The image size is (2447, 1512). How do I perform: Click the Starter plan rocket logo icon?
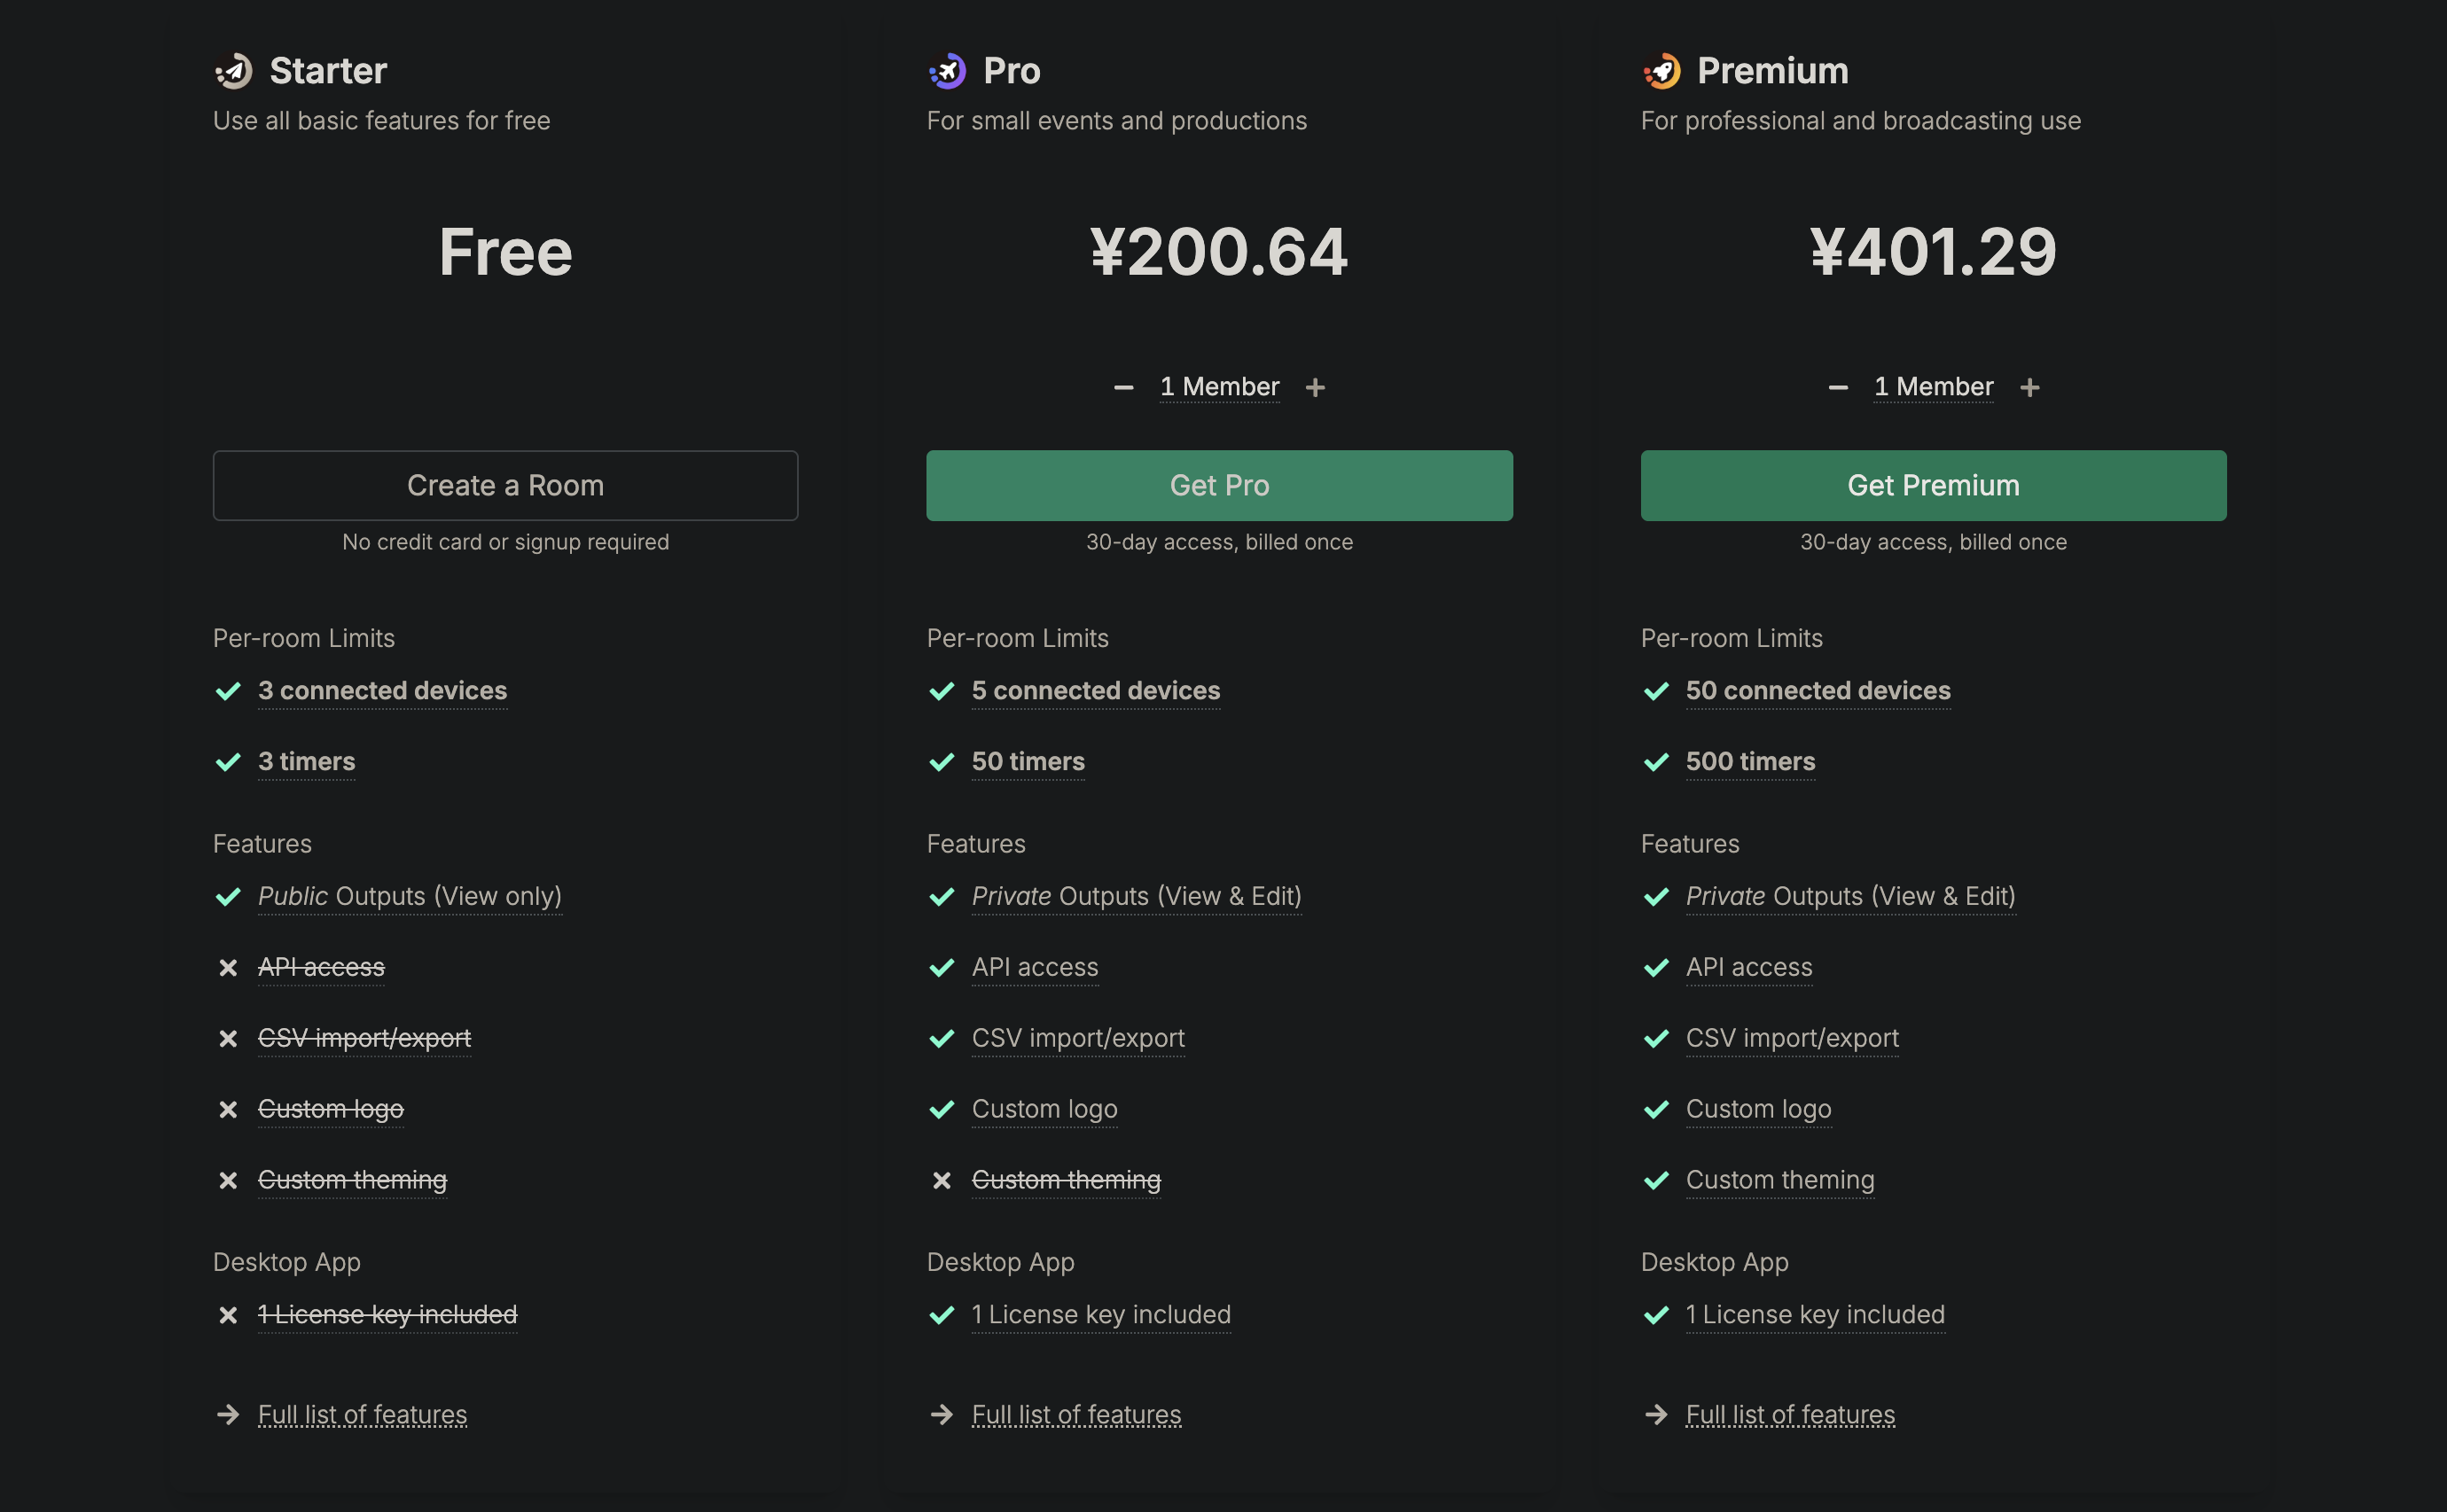pos(234,71)
